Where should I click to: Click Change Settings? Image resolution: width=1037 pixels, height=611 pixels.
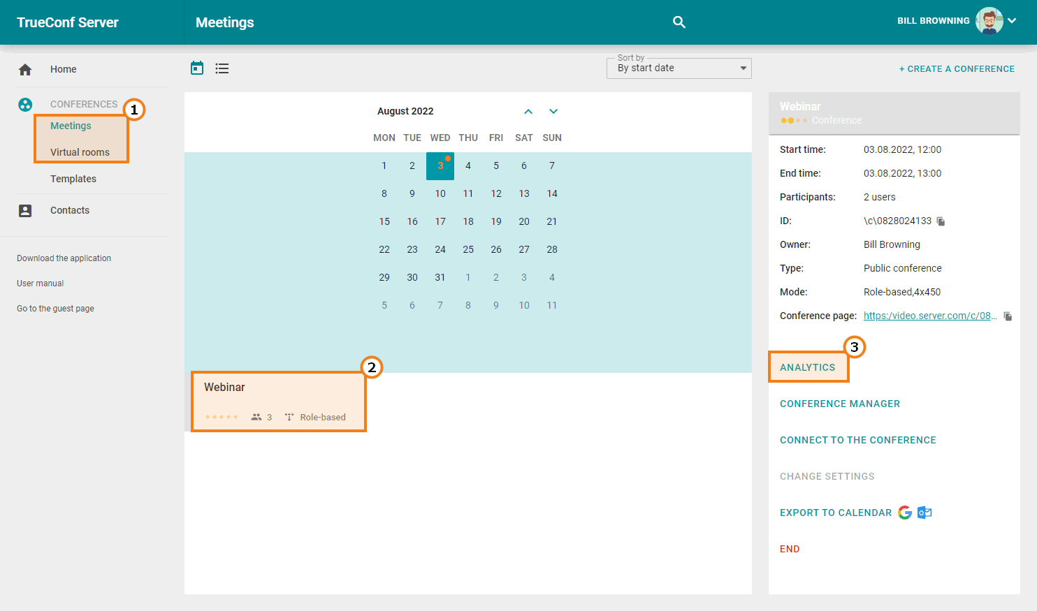[x=827, y=476]
